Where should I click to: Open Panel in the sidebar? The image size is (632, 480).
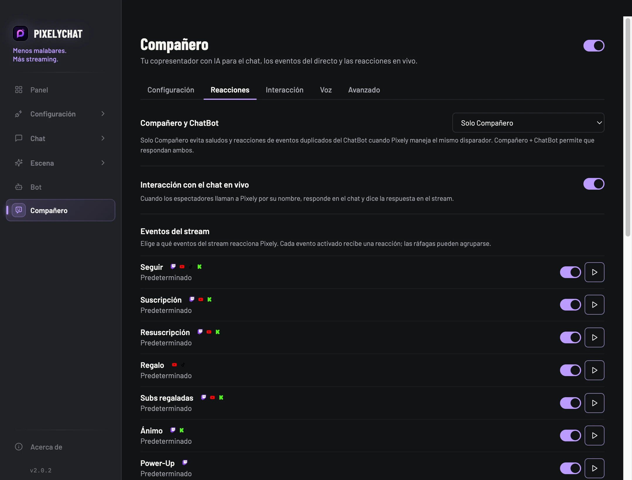(61, 90)
